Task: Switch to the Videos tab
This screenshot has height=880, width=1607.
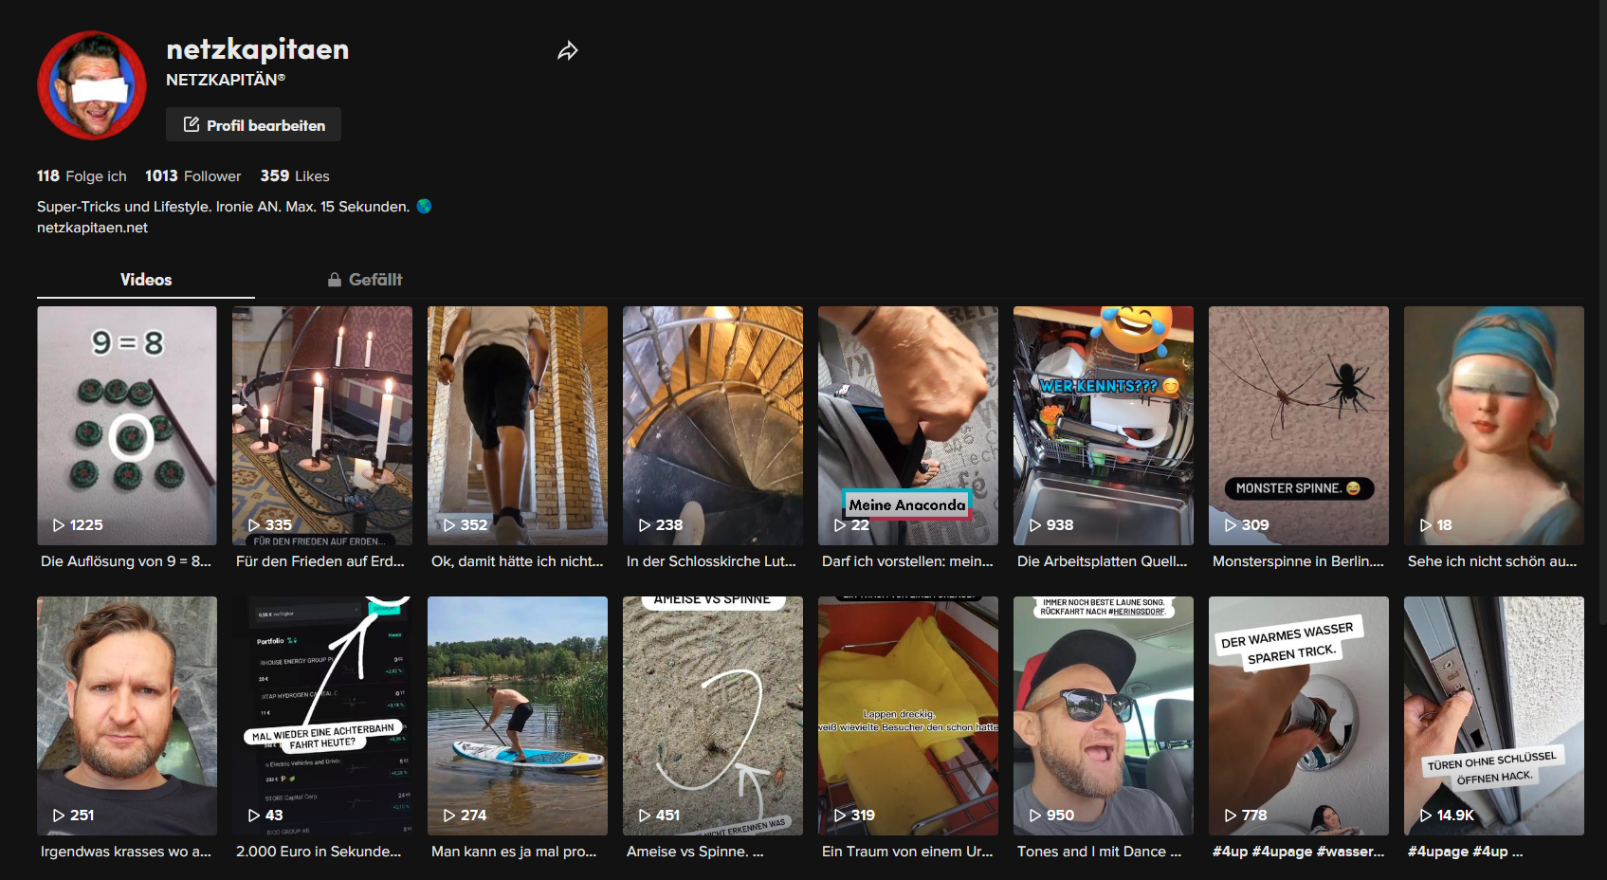Action: [x=146, y=280]
